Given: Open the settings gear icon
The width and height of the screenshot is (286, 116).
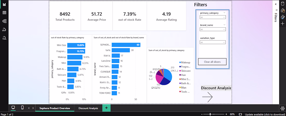Looking at the screenshot, I should 282,108.
